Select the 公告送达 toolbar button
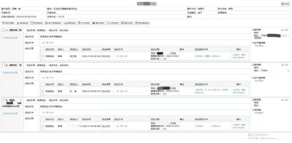Screen dimensions: 292x143 click(112, 23)
